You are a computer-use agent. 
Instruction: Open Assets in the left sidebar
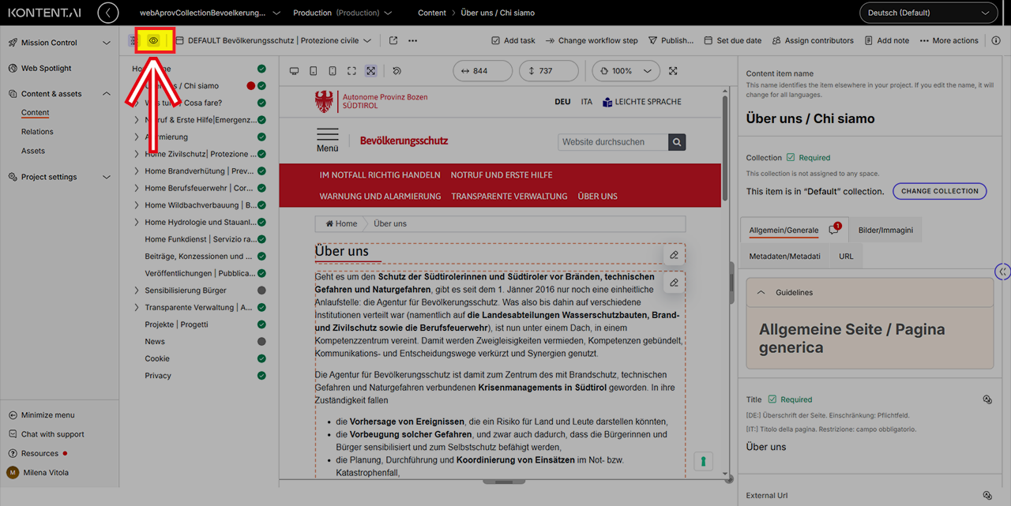(x=33, y=151)
